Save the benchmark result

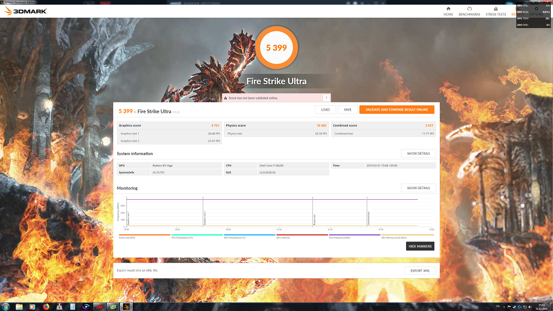[x=347, y=110]
